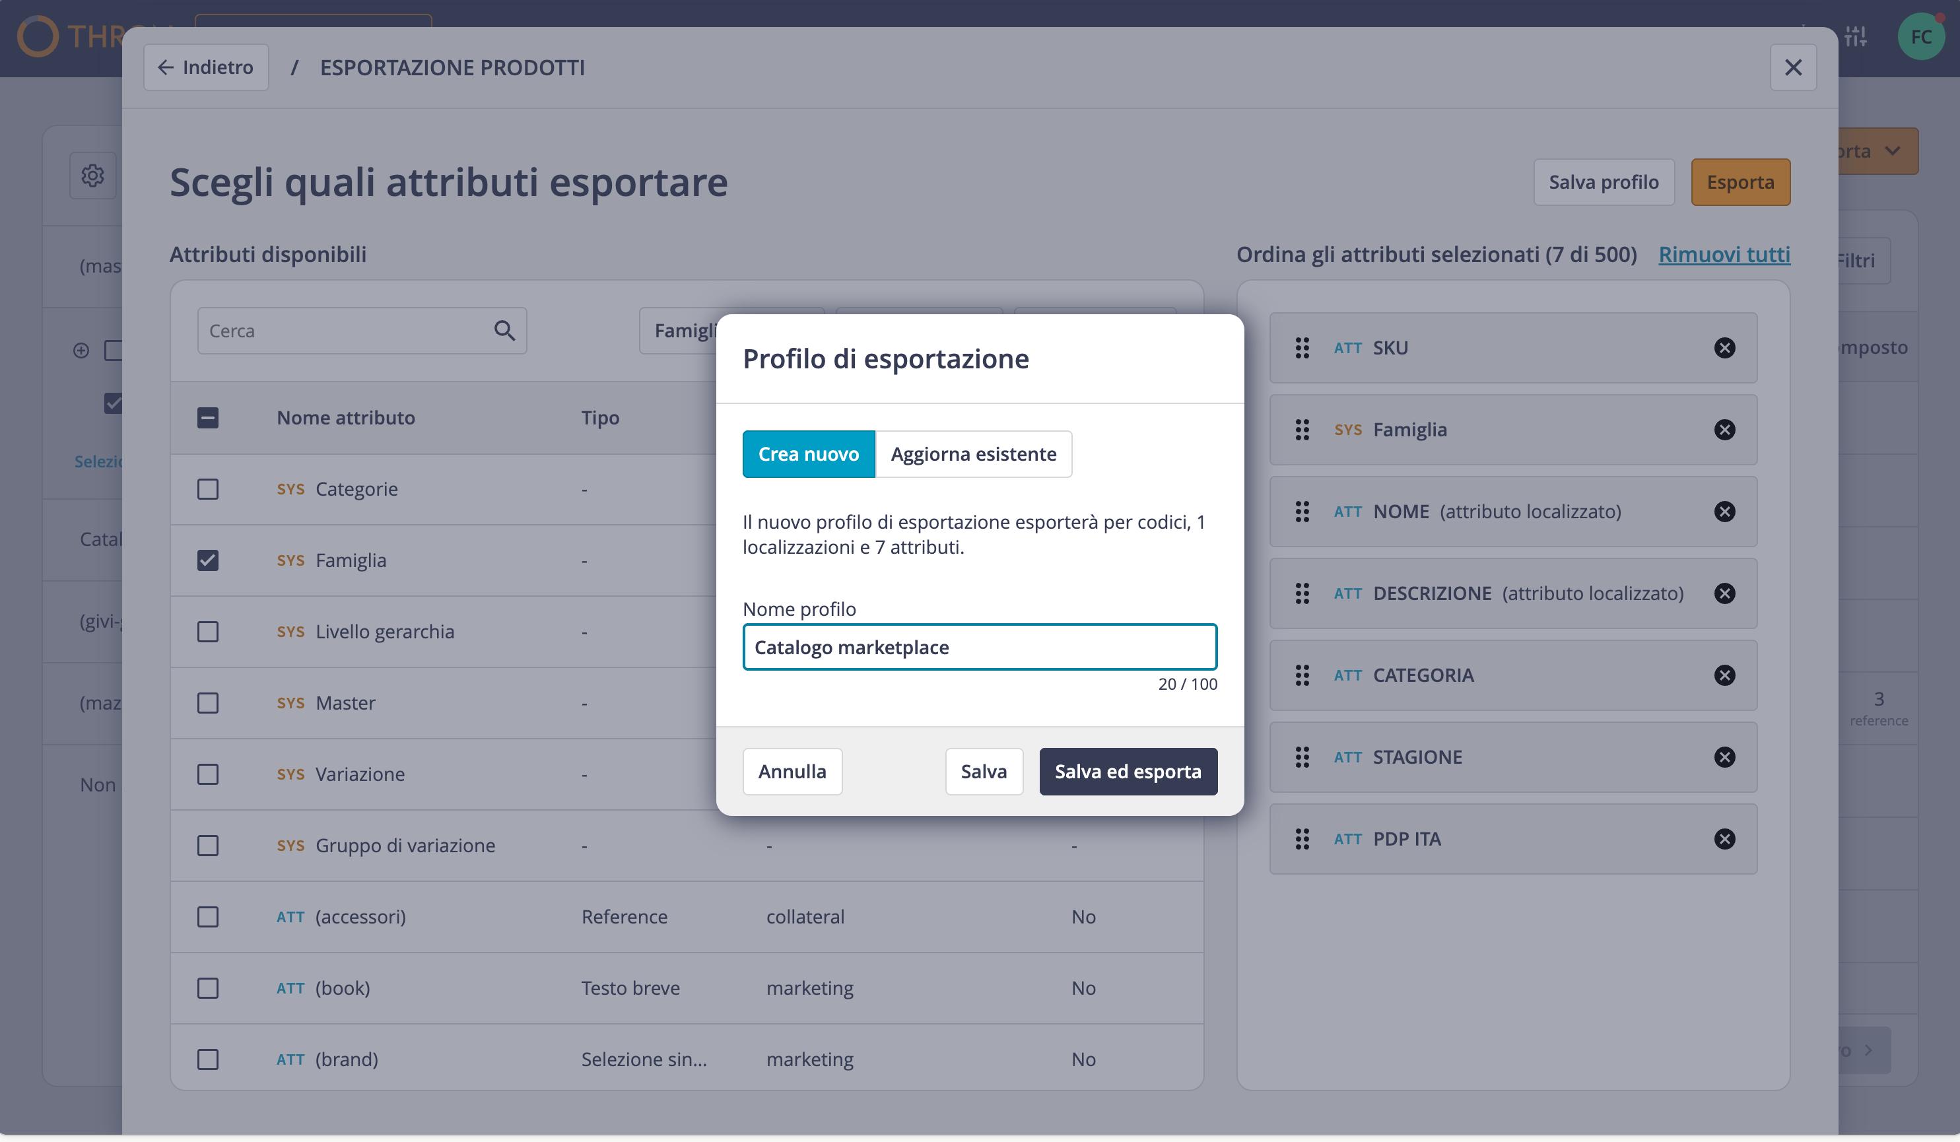
Task: Remove PDP ITA attribute from selection
Action: click(1724, 838)
